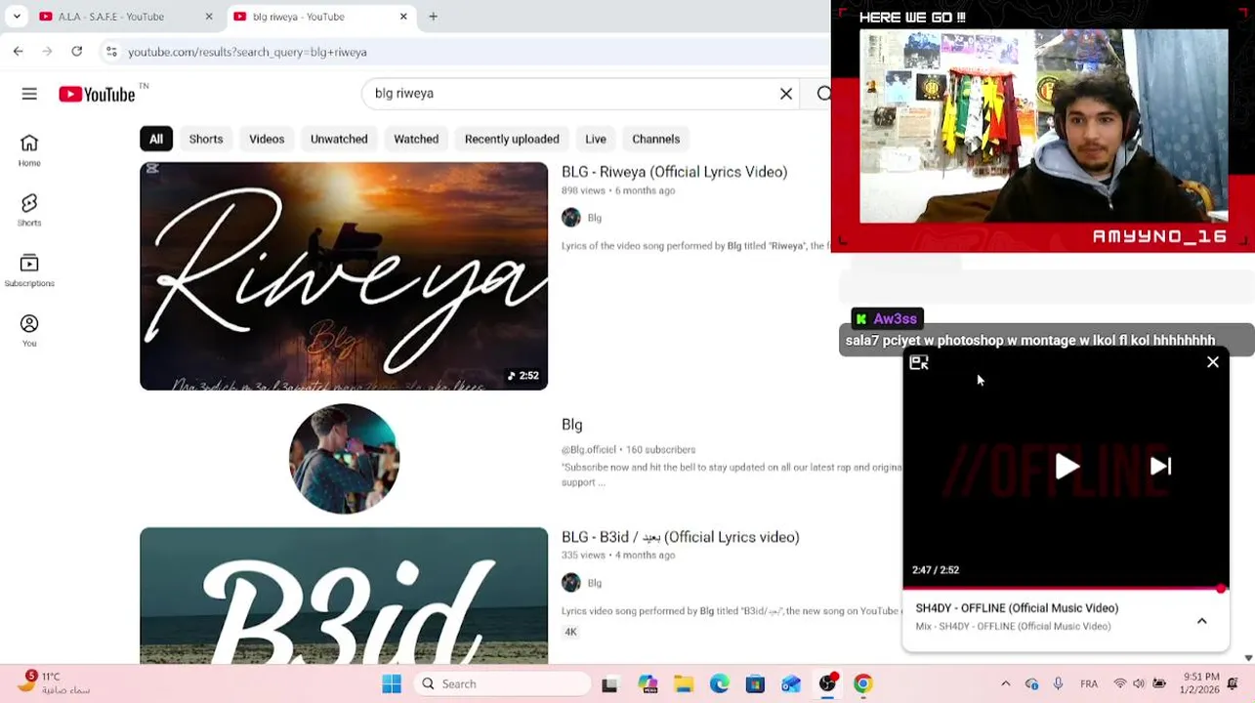Open the clock showing 9:51 PM
1255x703 pixels.
(x=1200, y=683)
